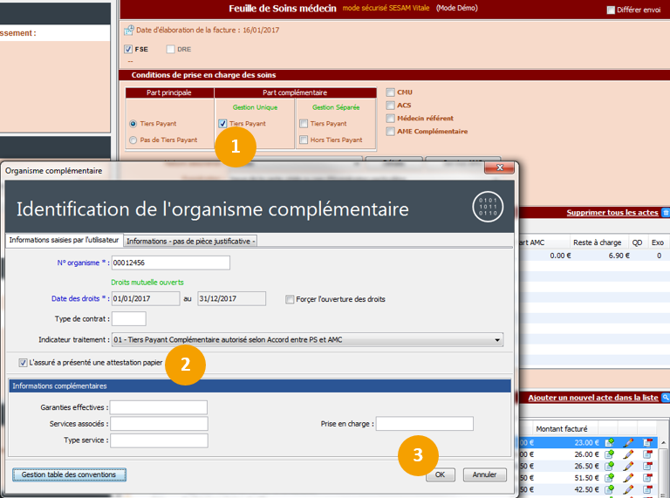The image size is (670, 498).
Task: Switch to Informations - pas de pièce justificative tab
Action: pos(190,241)
